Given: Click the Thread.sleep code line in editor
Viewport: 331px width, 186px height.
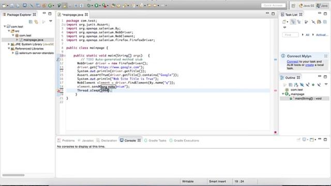Looking at the screenshot, I should point(94,90).
